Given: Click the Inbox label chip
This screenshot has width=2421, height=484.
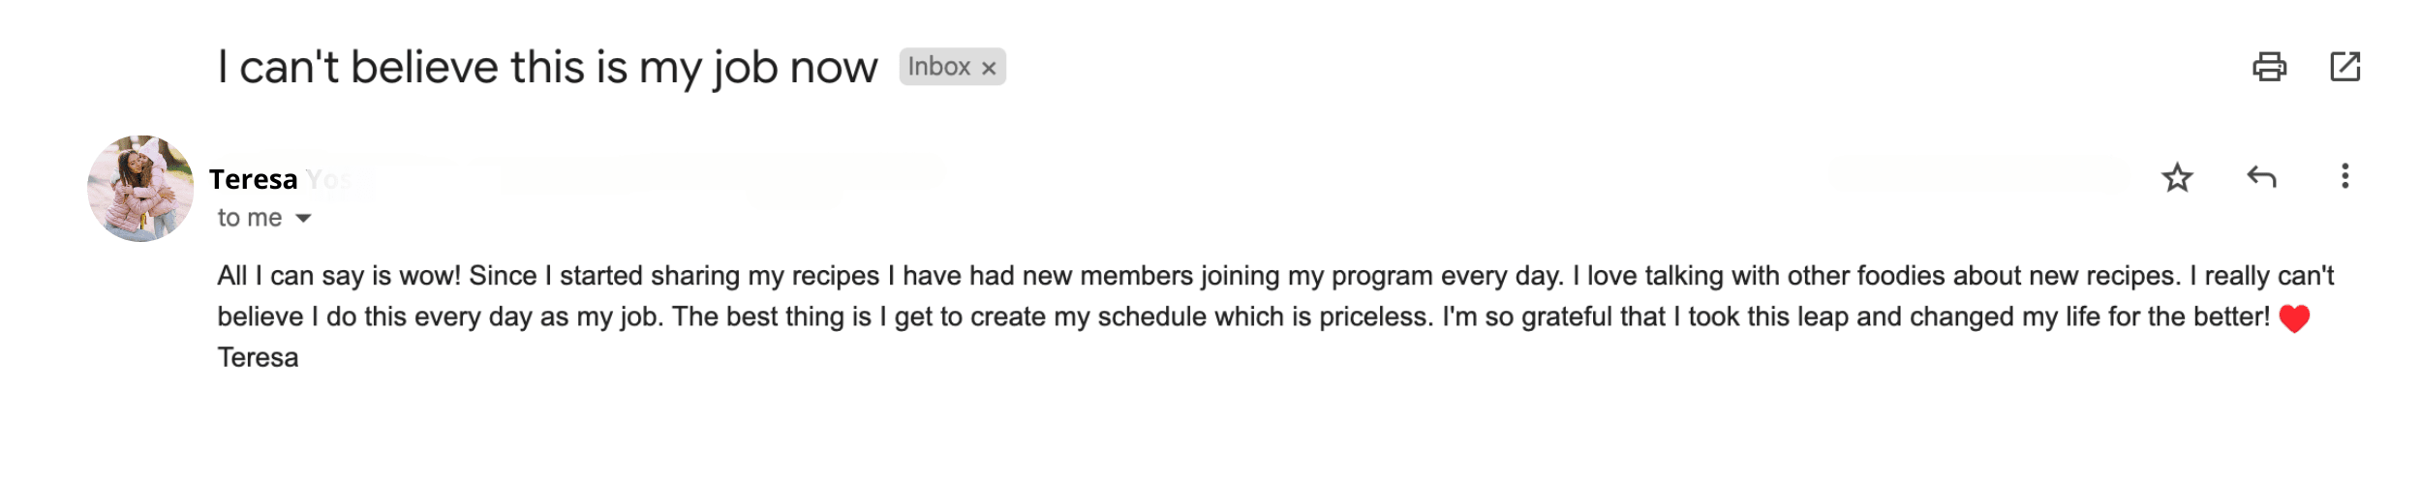Looking at the screenshot, I should tap(952, 67).
